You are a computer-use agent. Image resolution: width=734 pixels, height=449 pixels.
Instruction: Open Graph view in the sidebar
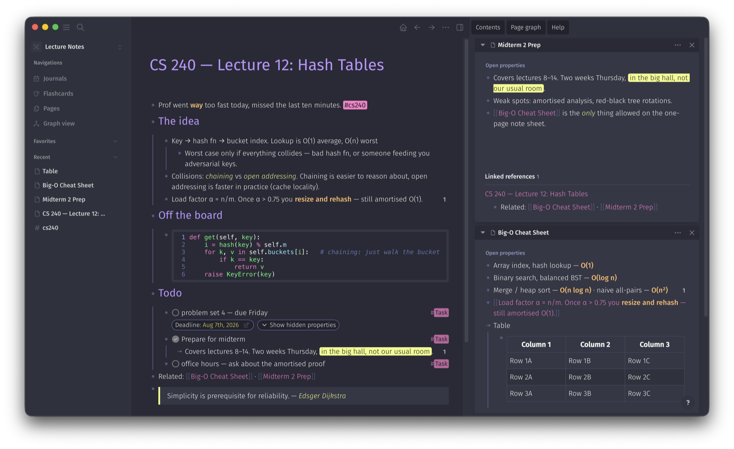pos(59,123)
